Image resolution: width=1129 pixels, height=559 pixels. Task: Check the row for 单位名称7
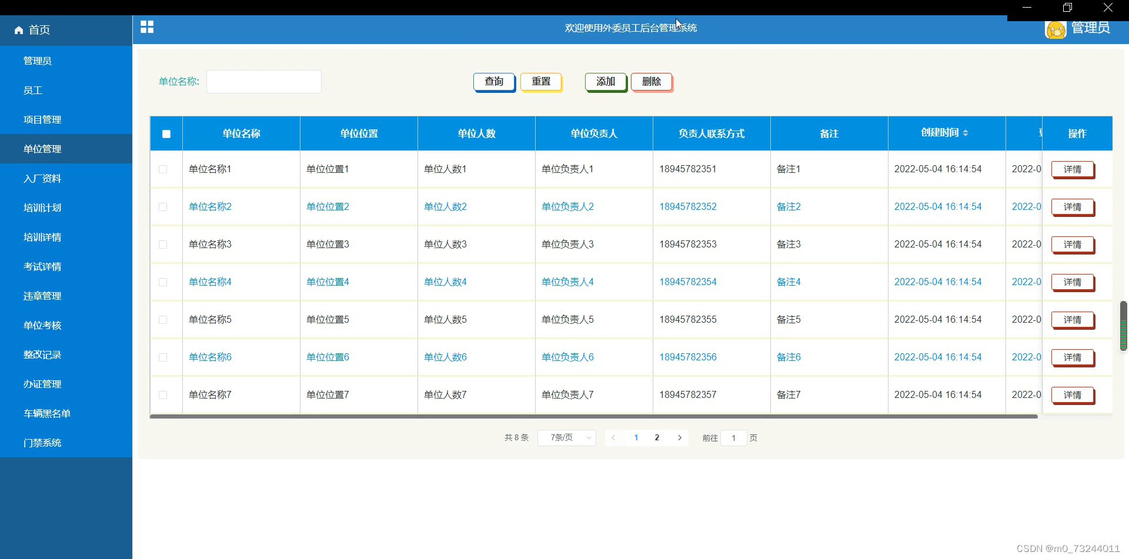[163, 395]
